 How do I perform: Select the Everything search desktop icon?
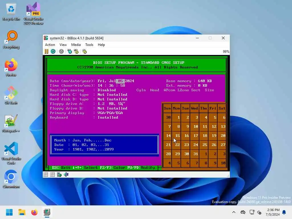pyautogui.click(x=11, y=40)
